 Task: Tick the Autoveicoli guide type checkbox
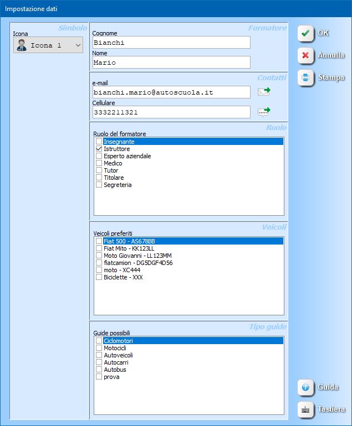point(99,356)
